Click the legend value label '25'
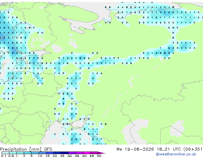203x157 pixels. pos(62,156)
